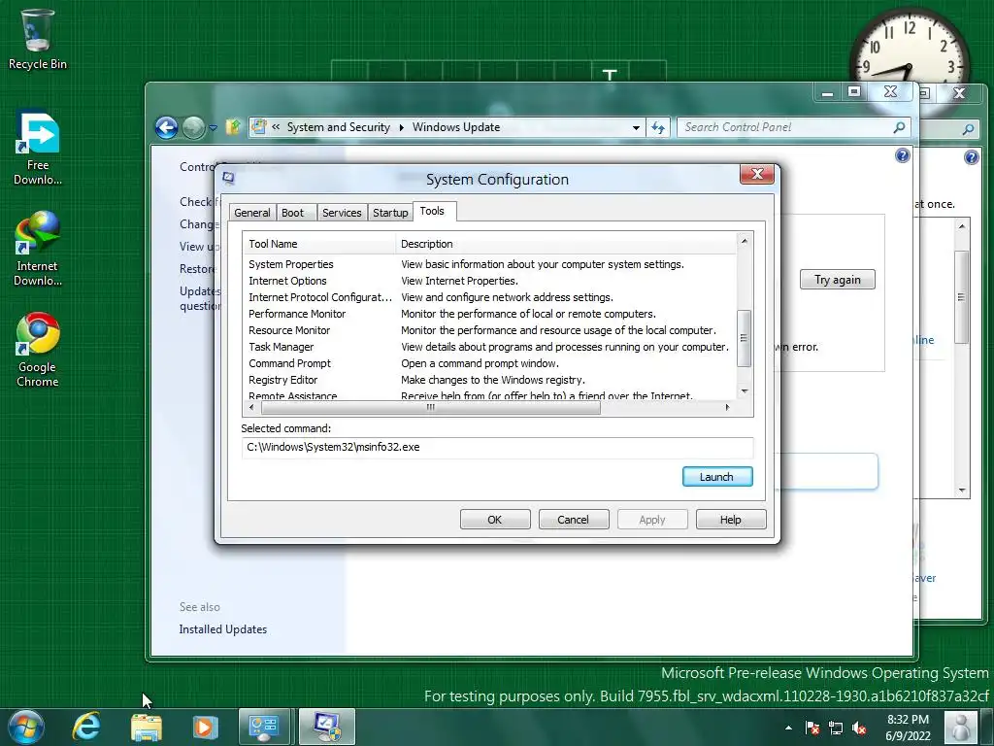This screenshot has height=746, width=994.
Task: Click the user tile in taskbar corner
Action: coord(960,728)
